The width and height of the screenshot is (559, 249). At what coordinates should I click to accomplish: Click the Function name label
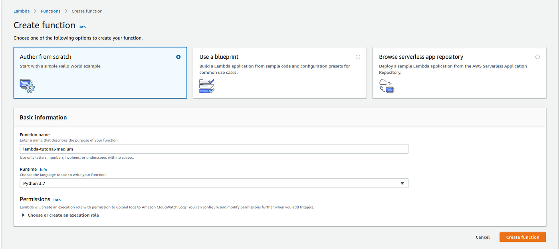click(x=35, y=135)
